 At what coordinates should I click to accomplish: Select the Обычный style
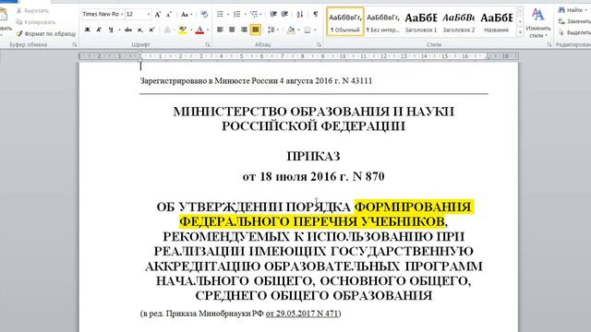pos(345,21)
